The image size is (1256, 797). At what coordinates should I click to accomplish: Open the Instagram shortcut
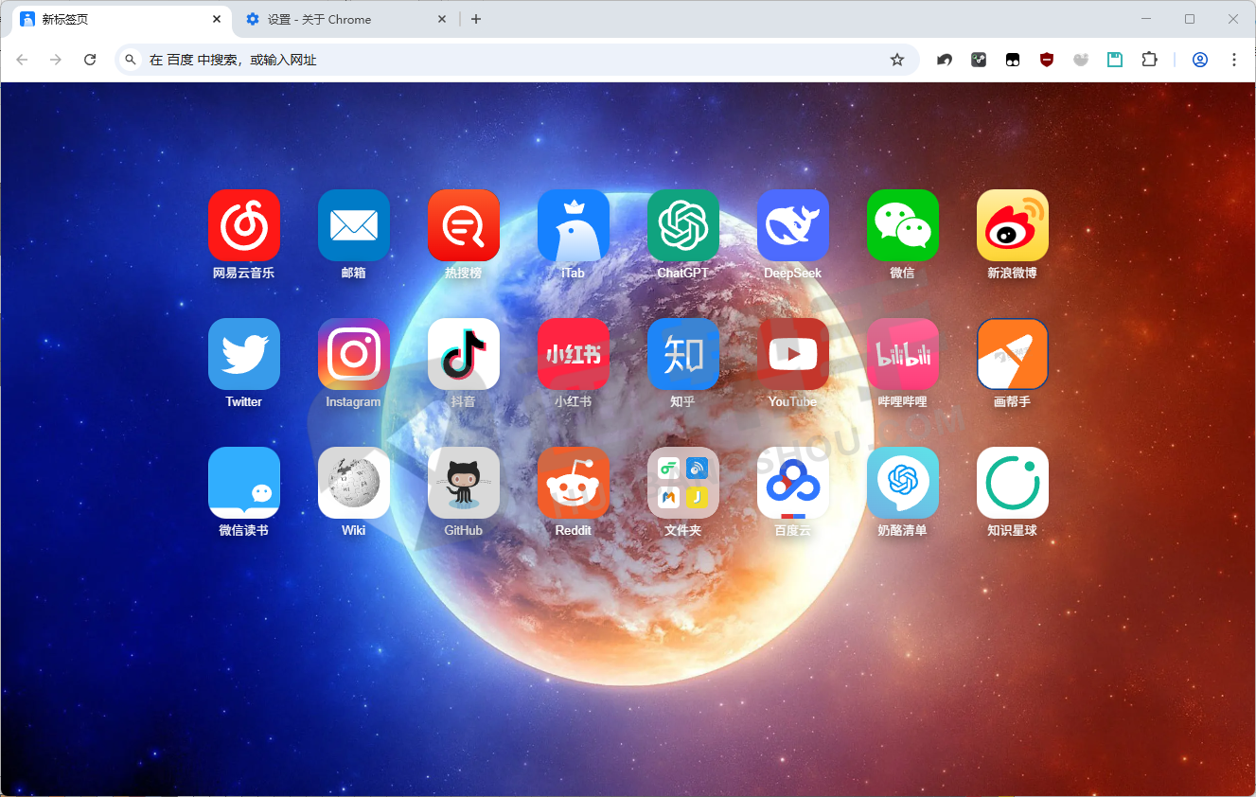pyautogui.click(x=354, y=354)
